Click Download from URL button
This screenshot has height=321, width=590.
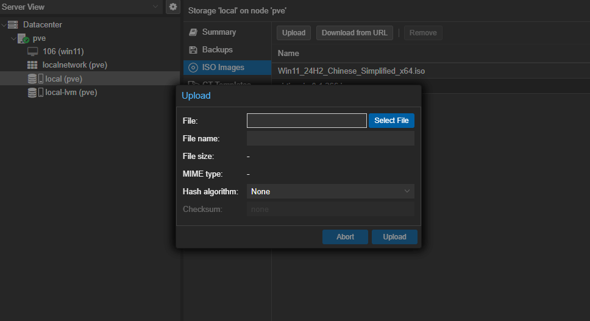(354, 33)
